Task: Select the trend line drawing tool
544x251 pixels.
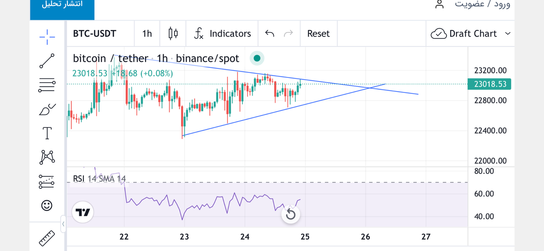Action: tap(47, 60)
